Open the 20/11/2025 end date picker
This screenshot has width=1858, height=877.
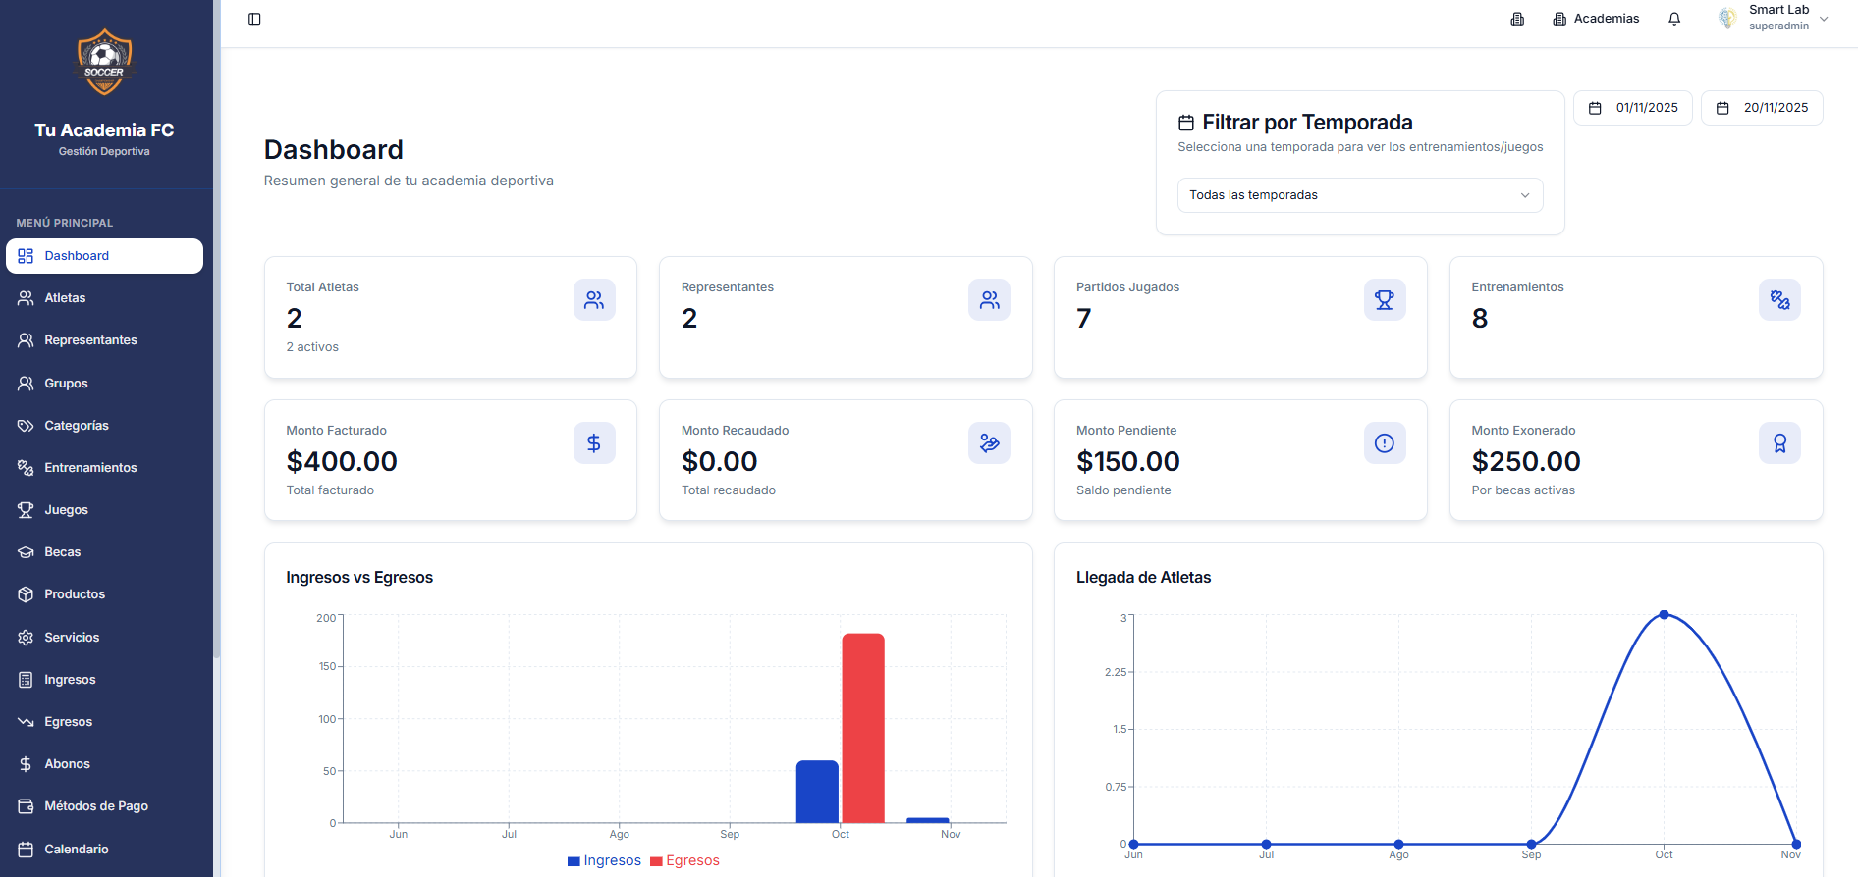point(1762,108)
